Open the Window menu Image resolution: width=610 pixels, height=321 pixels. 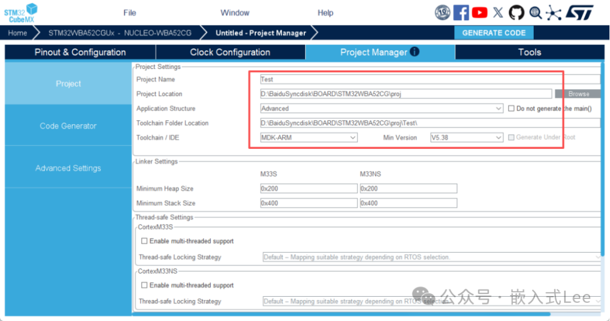click(x=235, y=13)
